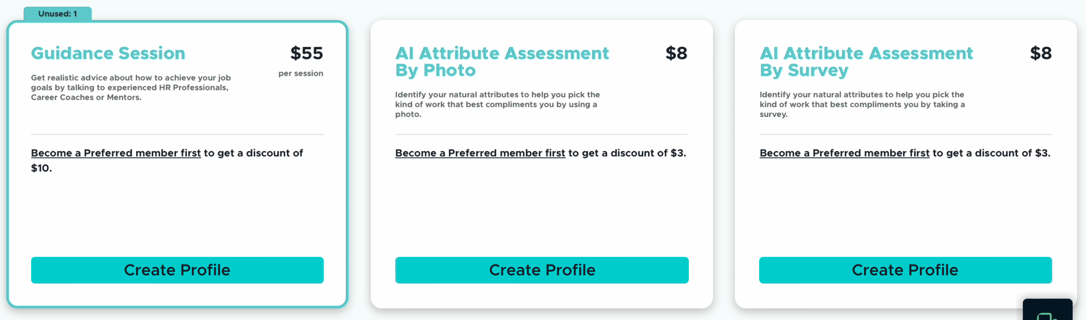
Task: Click Create Profile under Guidance Session
Action: tap(177, 270)
